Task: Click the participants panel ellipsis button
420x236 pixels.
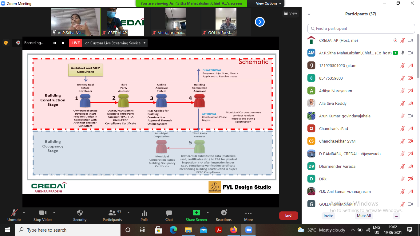Action: pyautogui.click(x=397, y=216)
